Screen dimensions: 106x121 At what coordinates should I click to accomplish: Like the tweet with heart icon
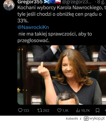point(59,110)
